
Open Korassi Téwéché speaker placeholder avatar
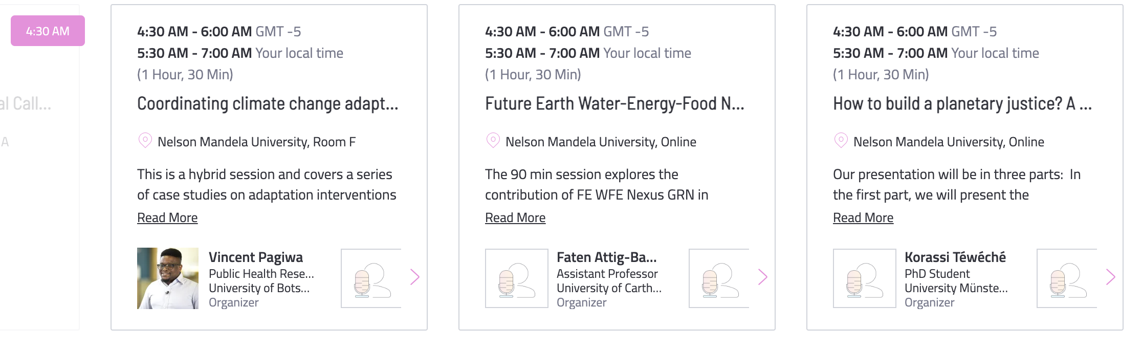(x=865, y=278)
